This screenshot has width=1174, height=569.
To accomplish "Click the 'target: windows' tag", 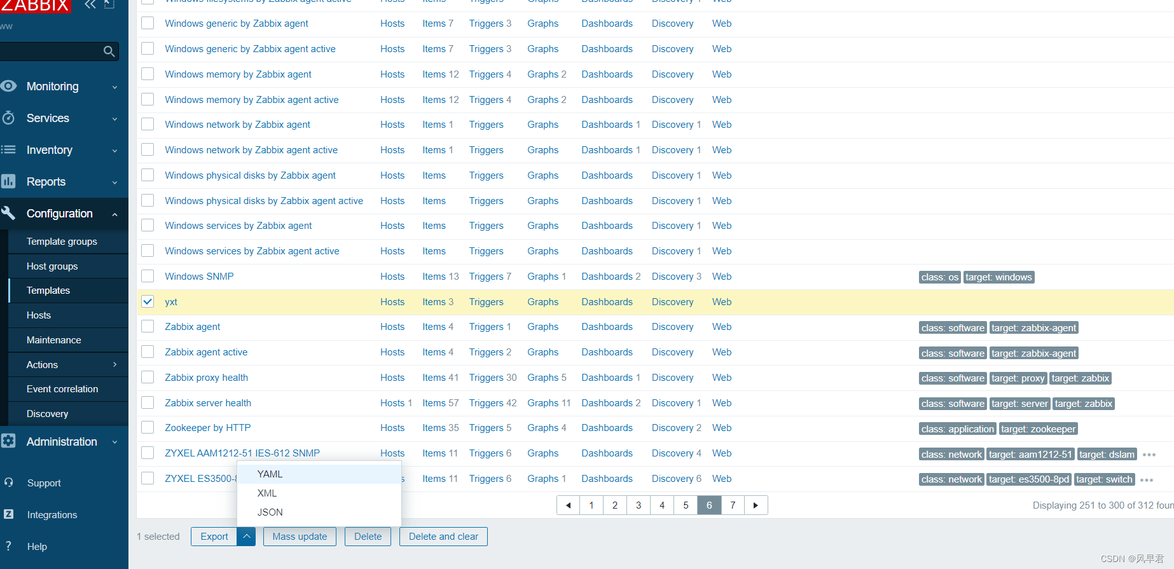I will pos(998,277).
